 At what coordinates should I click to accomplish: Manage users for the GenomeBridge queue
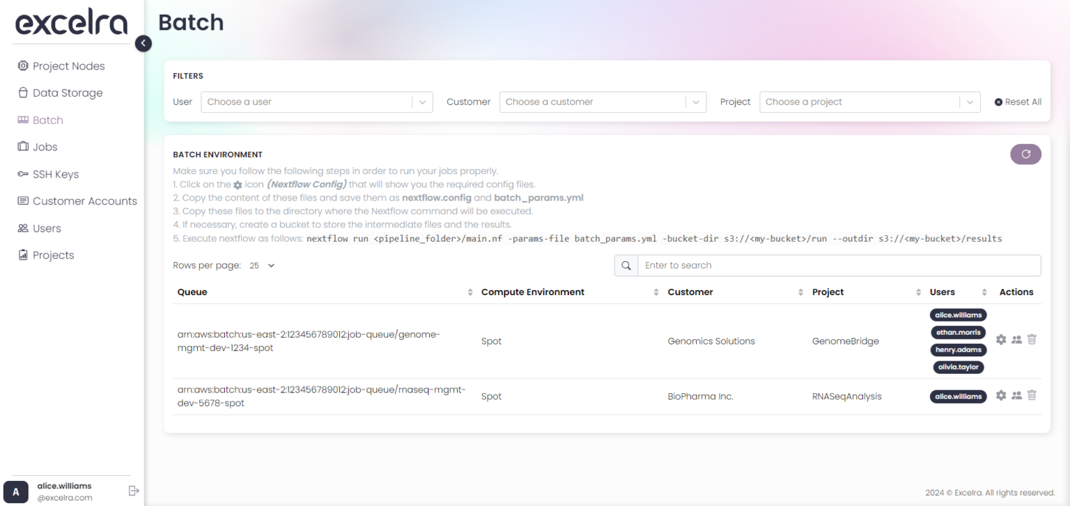tap(1016, 340)
